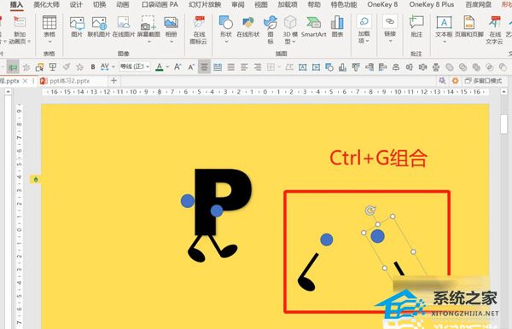This screenshot has width=512, height=329.
Task: Open 在线文字云 word cloud tool
Action: pyautogui.click(x=494, y=30)
